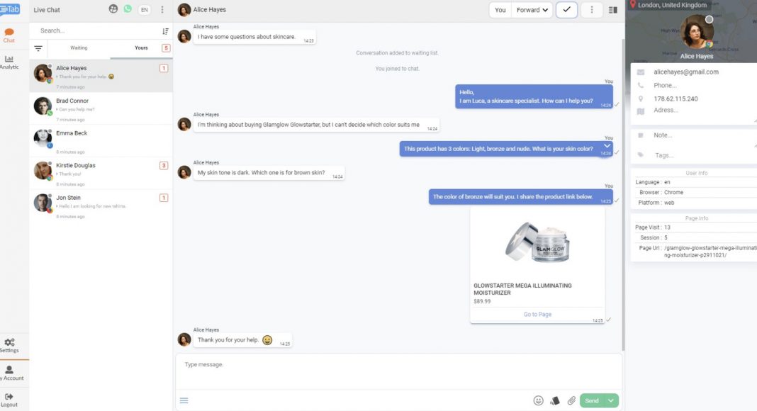This screenshot has width=757, height=411.
Task: Expand the Forward dropdown
Action: [x=532, y=10]
